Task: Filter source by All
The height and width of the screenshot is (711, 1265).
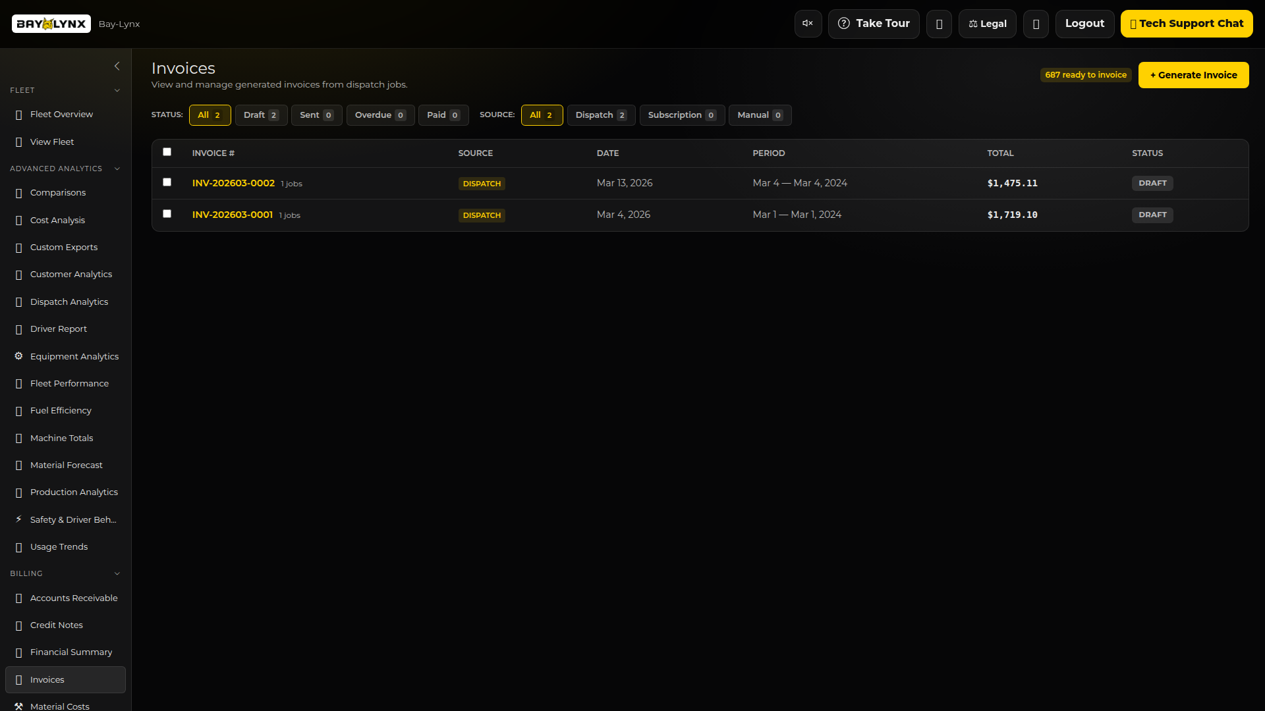Action: pyautogui.click(x=542, y=115)
